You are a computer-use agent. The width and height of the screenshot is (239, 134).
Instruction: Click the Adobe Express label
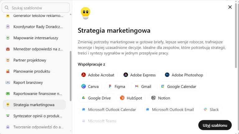click(x=143, y=75)
